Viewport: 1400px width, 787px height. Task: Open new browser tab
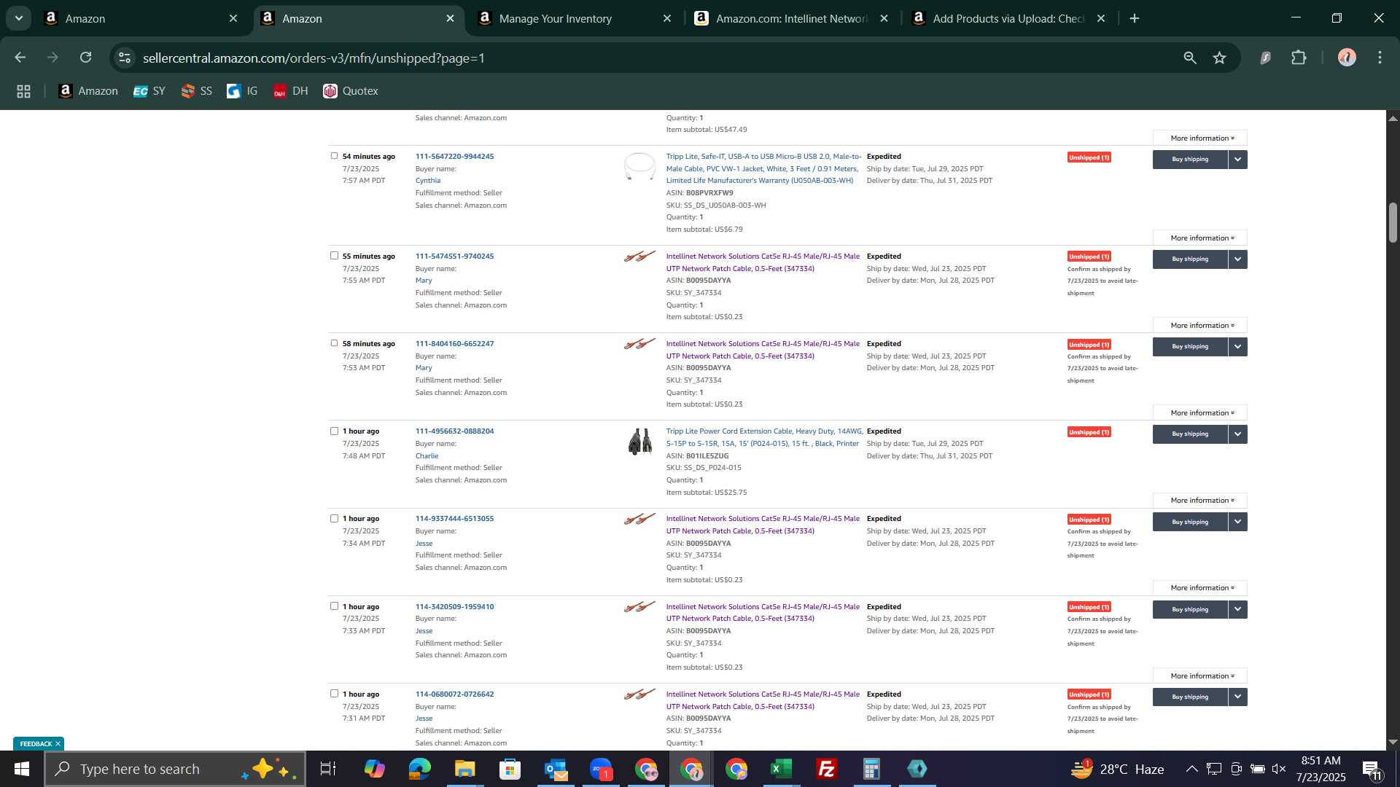[1135, 18]
